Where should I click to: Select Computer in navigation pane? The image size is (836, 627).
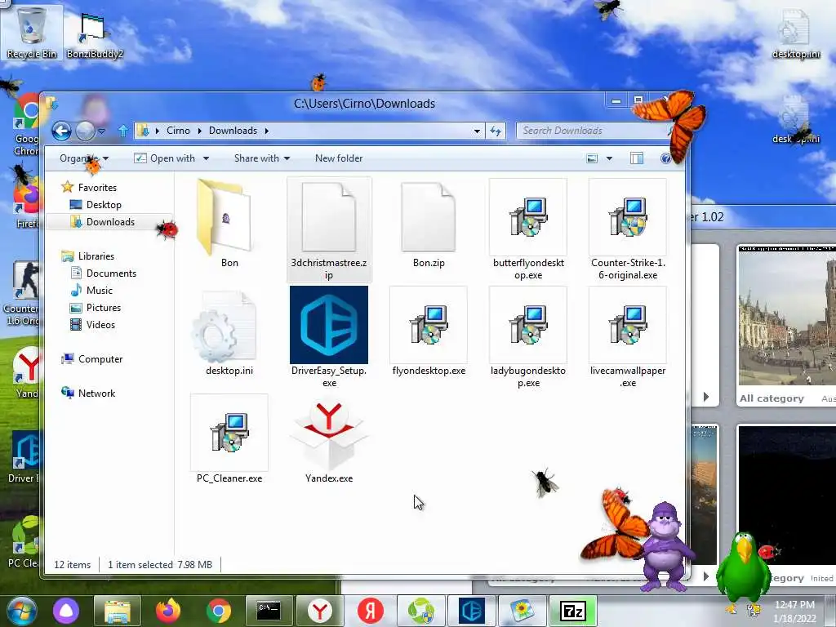[100, 359]
